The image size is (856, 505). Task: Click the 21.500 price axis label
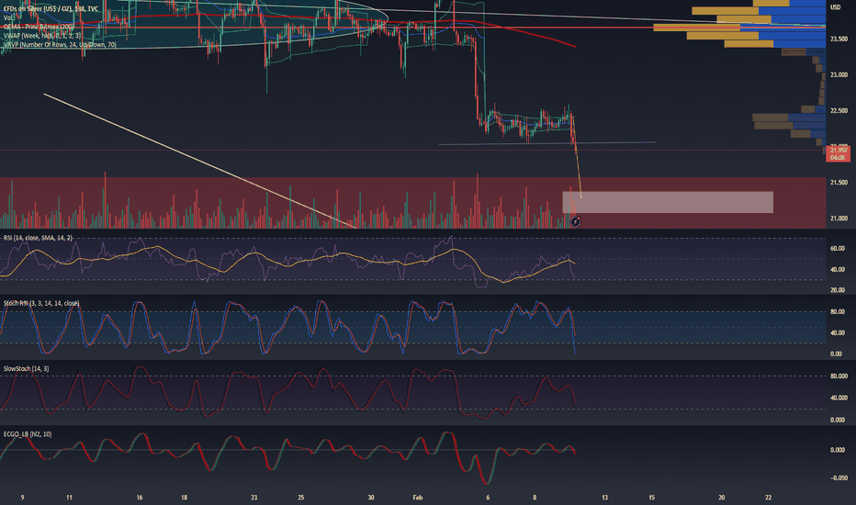tap(839, 183)
